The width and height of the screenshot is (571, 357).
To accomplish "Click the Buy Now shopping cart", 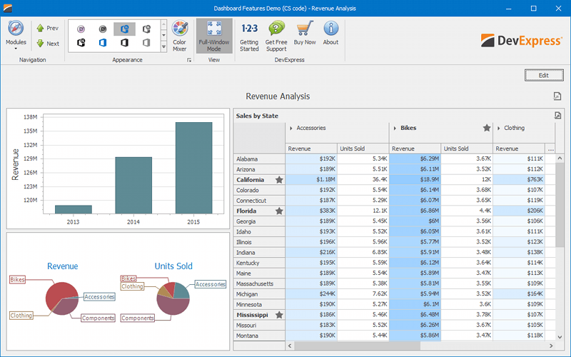I will pos(305,36).
